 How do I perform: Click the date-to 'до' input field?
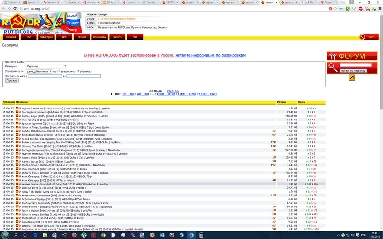coord(83,76)
